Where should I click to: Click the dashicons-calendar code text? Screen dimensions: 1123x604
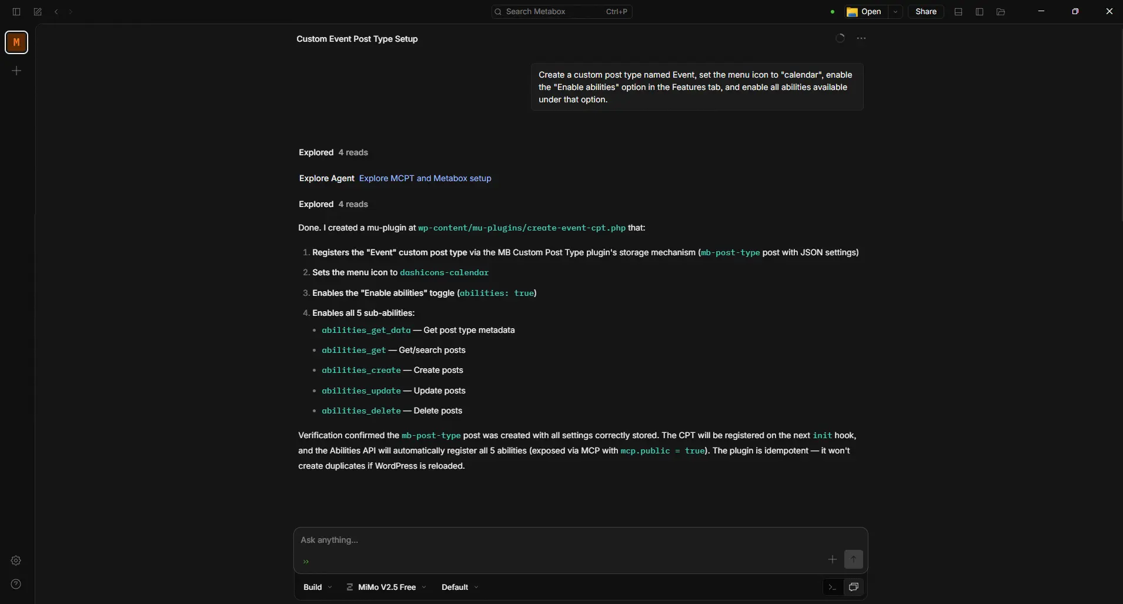(x=444, y=272)
